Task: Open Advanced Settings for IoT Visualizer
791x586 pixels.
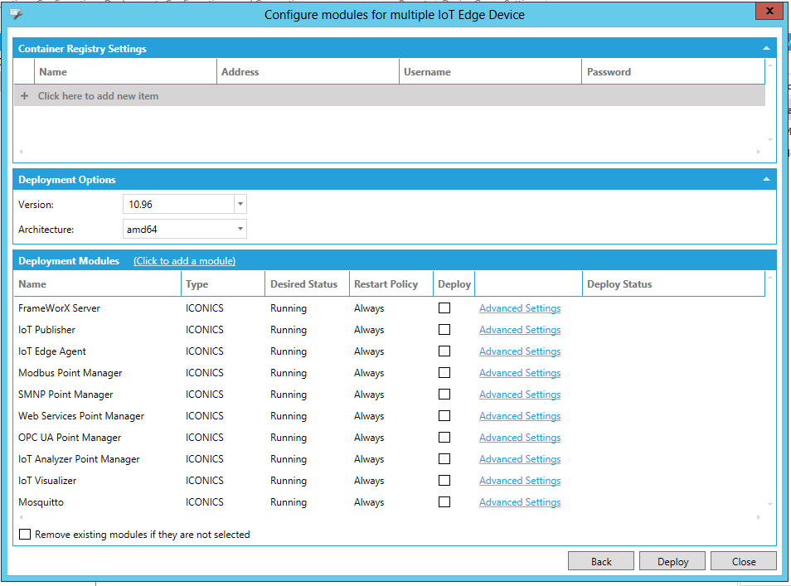Action: pyautogui.click(x=520, y=481)
